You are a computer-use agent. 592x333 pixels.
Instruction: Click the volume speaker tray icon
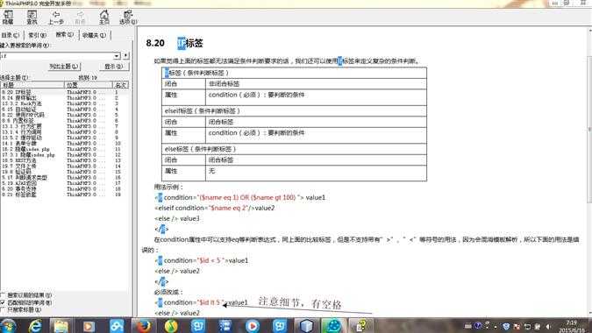[x=548, y=327]
